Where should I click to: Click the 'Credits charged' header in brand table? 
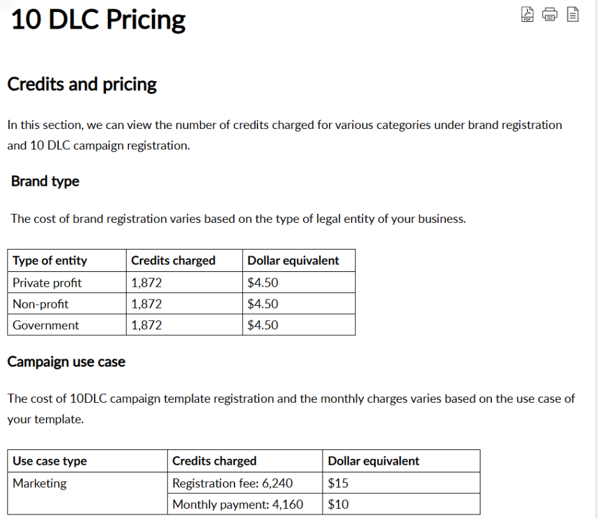click(172, 260)
